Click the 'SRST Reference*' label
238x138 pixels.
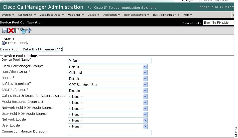click(x=15, y=90)
